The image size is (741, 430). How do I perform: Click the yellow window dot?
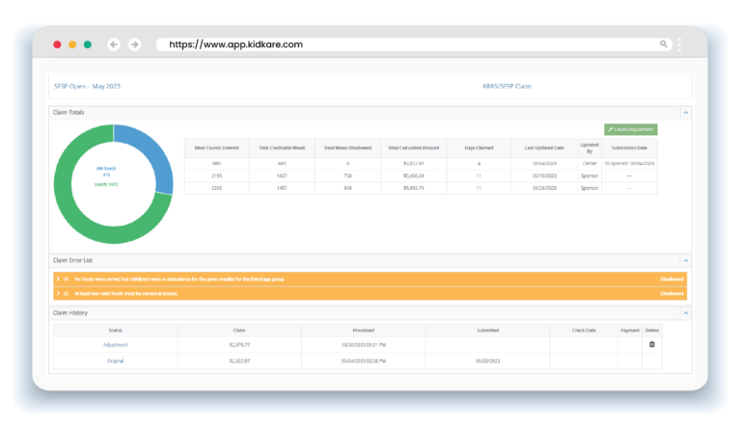72,44
